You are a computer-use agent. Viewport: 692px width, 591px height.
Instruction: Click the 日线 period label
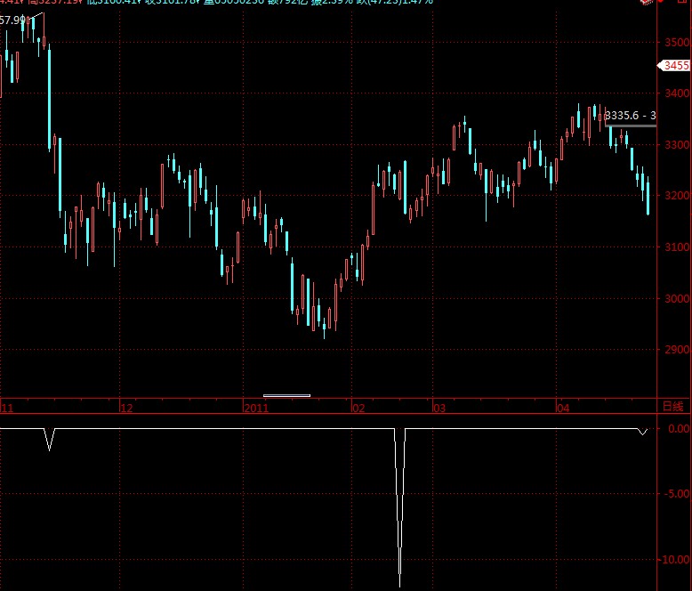tap(674, 407)
